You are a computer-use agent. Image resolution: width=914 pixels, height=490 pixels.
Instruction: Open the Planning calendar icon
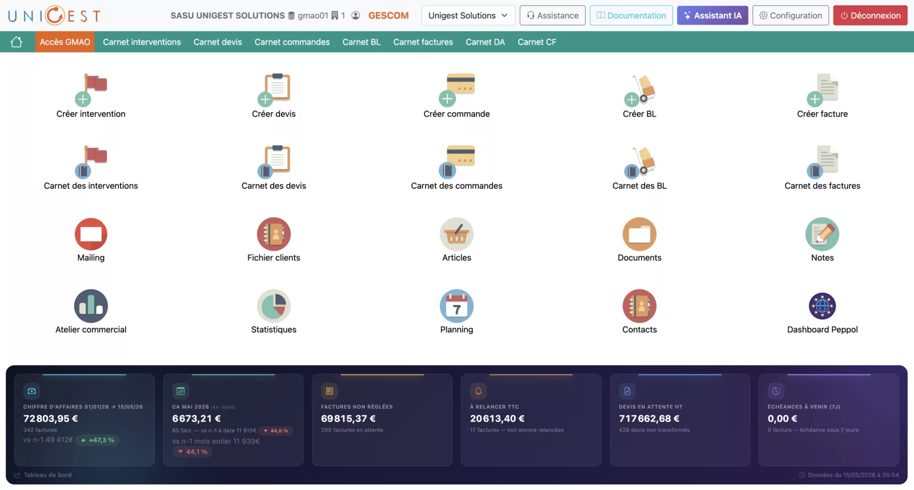point(456,306)
